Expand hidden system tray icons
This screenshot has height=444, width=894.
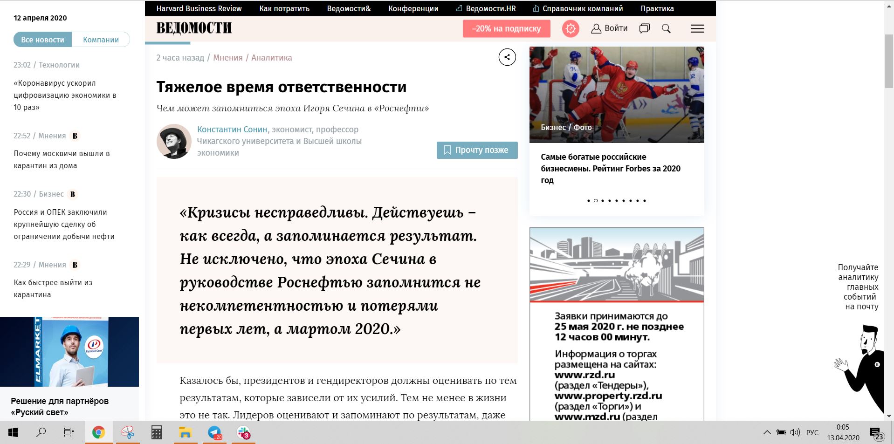(767, 432)
